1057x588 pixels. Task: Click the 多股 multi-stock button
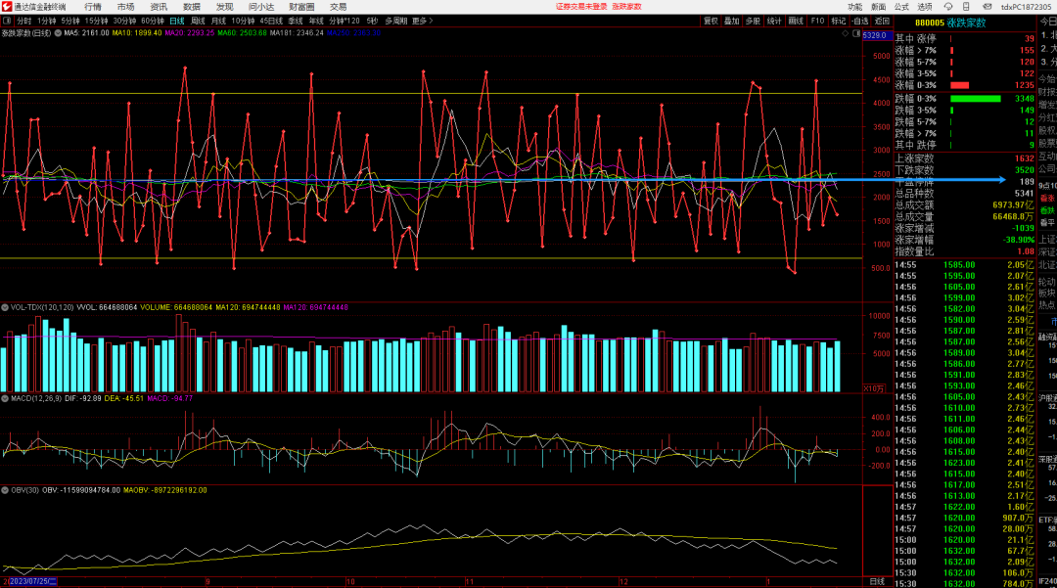pos(753,21)
